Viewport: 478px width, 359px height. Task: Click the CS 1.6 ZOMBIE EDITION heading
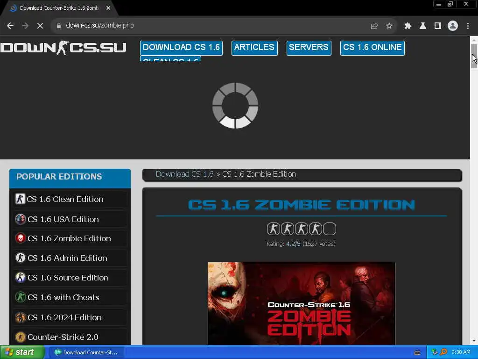302,205
